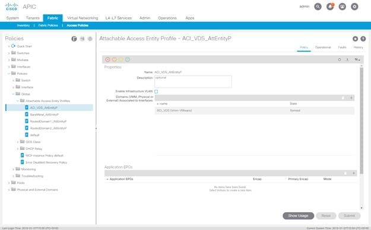This screenshot has width=371, height=230.
Task: Open the tools actions dropdown in toolbar
Action: (x=357, y=60)
